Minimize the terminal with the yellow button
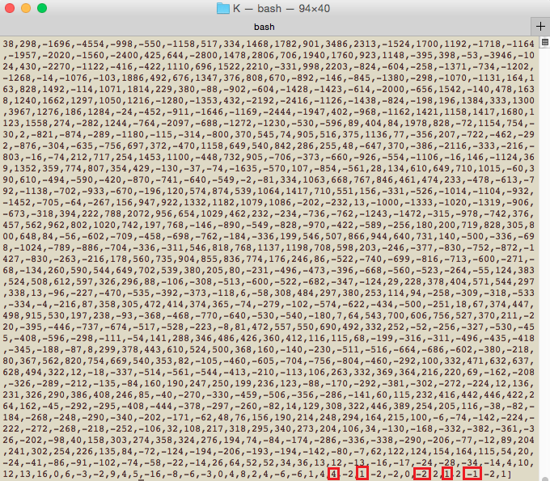This screenshot has height=481, width=550. (26, 8)
